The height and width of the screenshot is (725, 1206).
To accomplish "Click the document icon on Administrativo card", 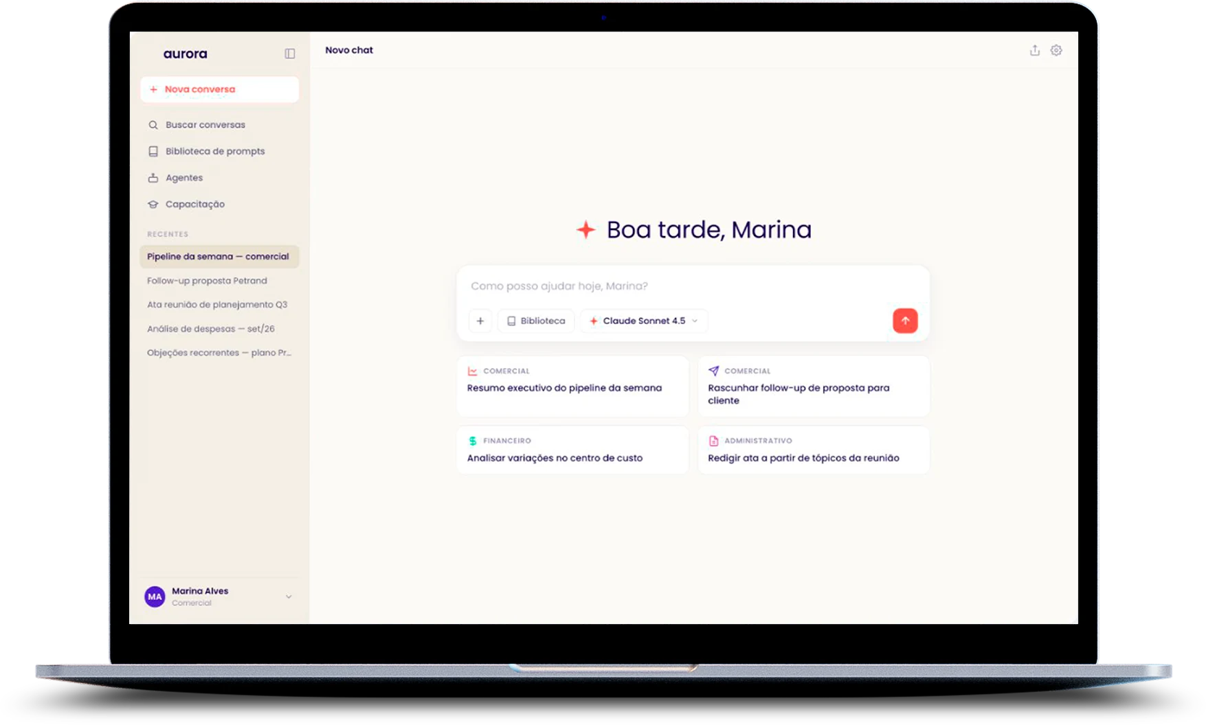I will (713, 441).
